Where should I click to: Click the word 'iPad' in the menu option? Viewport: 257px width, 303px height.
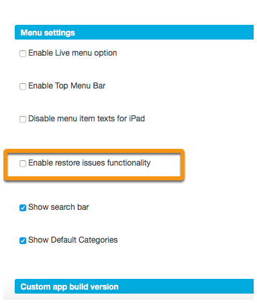[137, 119]
